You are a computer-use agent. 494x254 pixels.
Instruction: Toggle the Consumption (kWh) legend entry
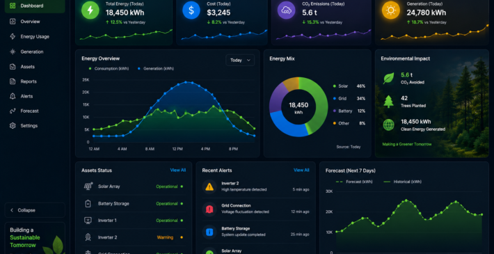tap(109, 69)
